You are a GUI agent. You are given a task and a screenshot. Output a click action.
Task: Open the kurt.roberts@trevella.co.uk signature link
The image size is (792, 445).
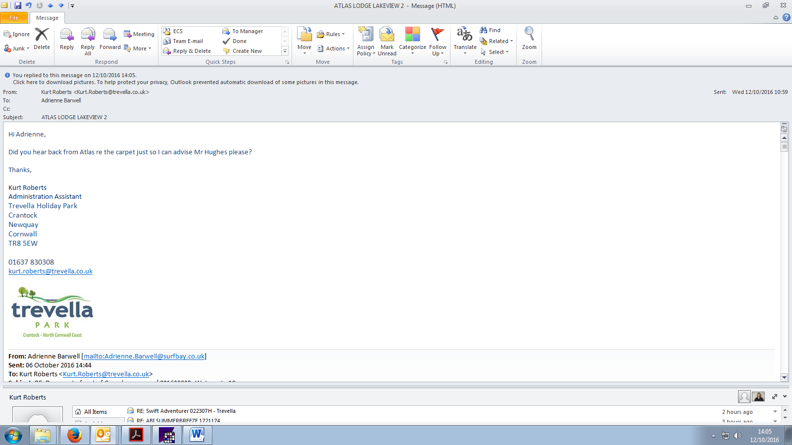(50, 271)
